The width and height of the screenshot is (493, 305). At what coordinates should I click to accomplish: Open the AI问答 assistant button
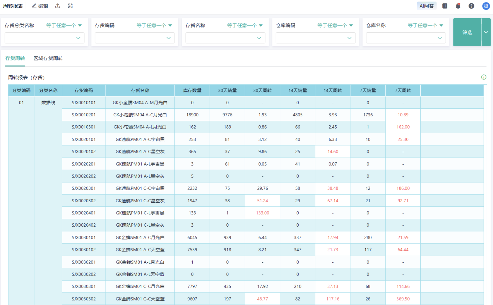tap(427, 6)
